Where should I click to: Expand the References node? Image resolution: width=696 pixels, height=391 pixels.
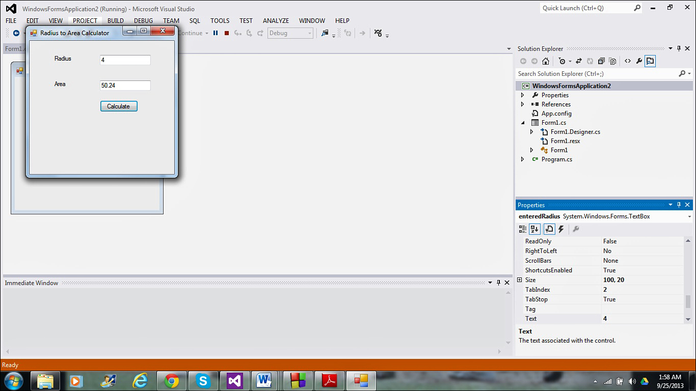(522, 104)
